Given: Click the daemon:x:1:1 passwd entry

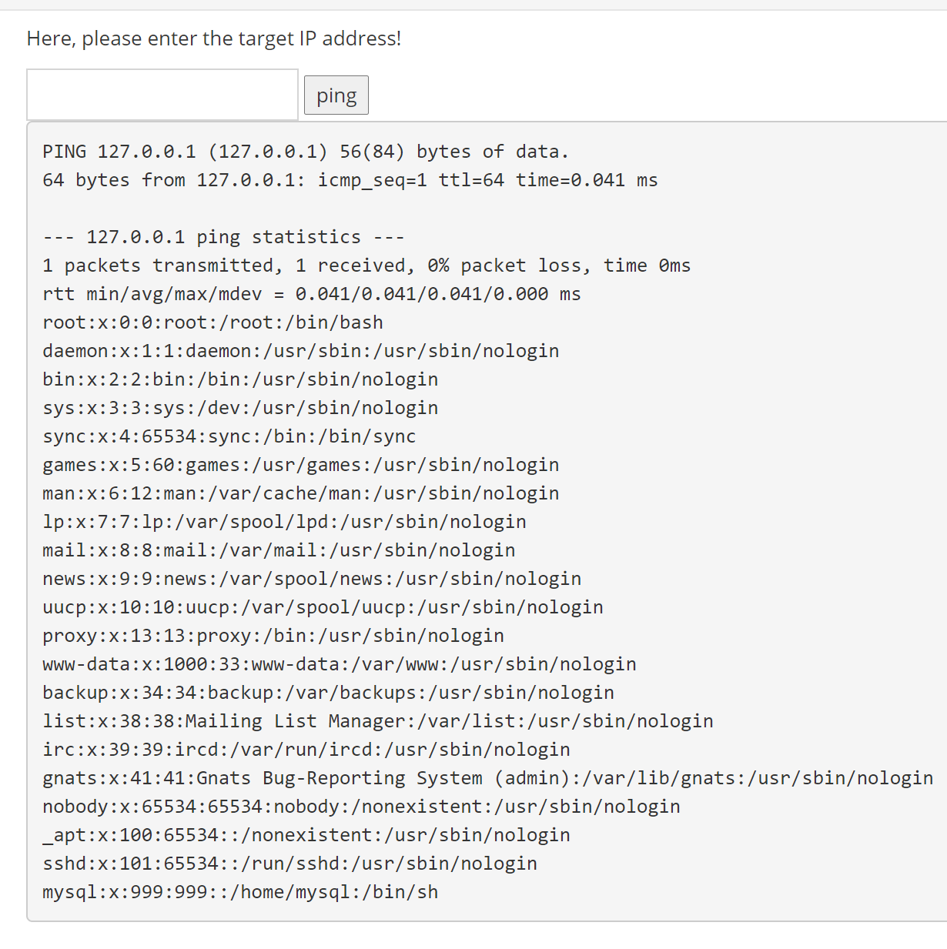Looking at the screenshot, I should point(301,351).
